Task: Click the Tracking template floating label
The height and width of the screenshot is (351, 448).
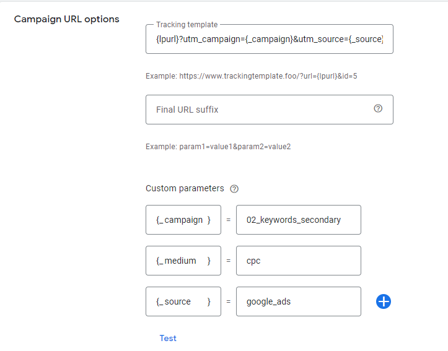Action: pyautogui.click(x=187, y=25)
